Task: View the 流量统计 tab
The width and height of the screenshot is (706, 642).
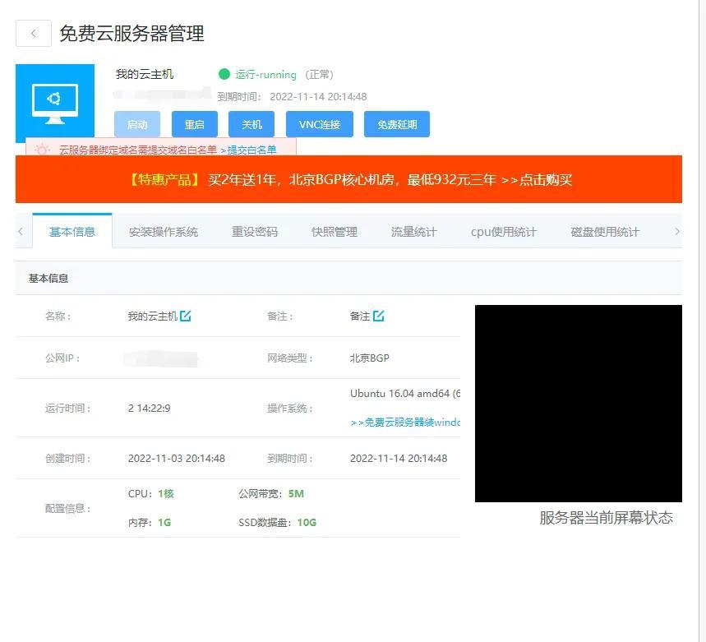Action: (x=413, y=232)
